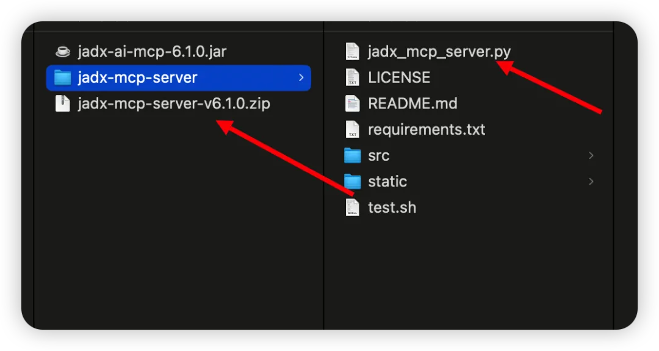Viewport: 659px width, 351px height.
Task: Click the text file icon of LICENSE
Action: point(352,77)
